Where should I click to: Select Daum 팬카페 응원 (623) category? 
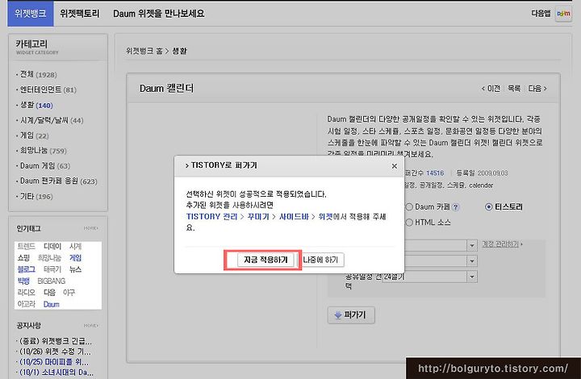point(58,181)
